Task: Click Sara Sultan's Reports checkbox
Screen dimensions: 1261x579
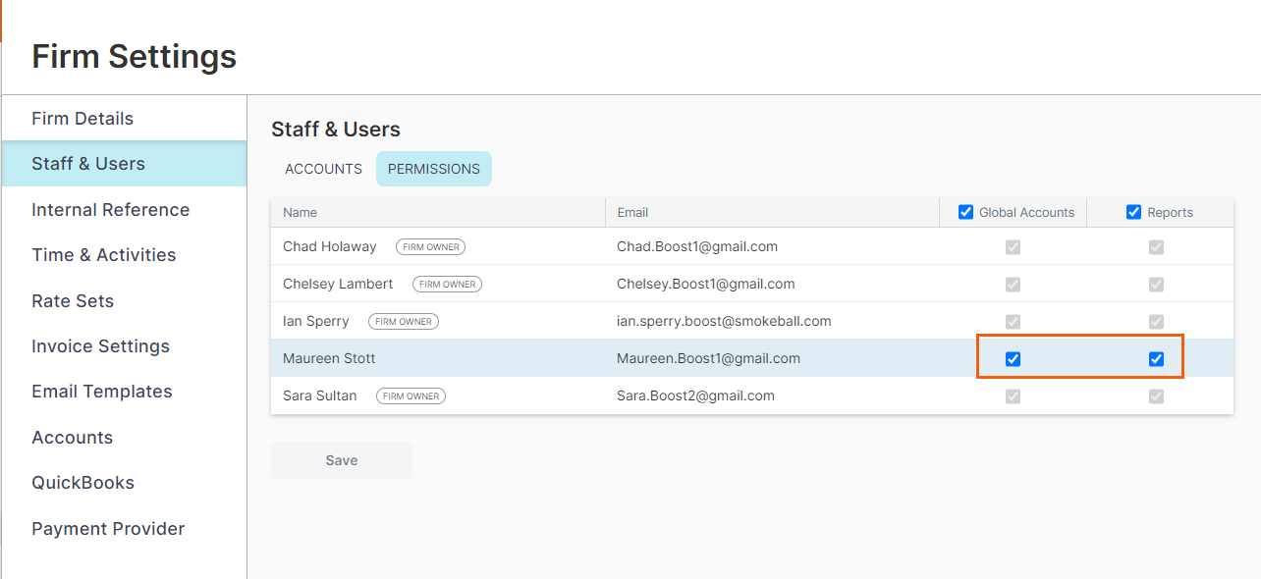Action: coord(1156,396)
